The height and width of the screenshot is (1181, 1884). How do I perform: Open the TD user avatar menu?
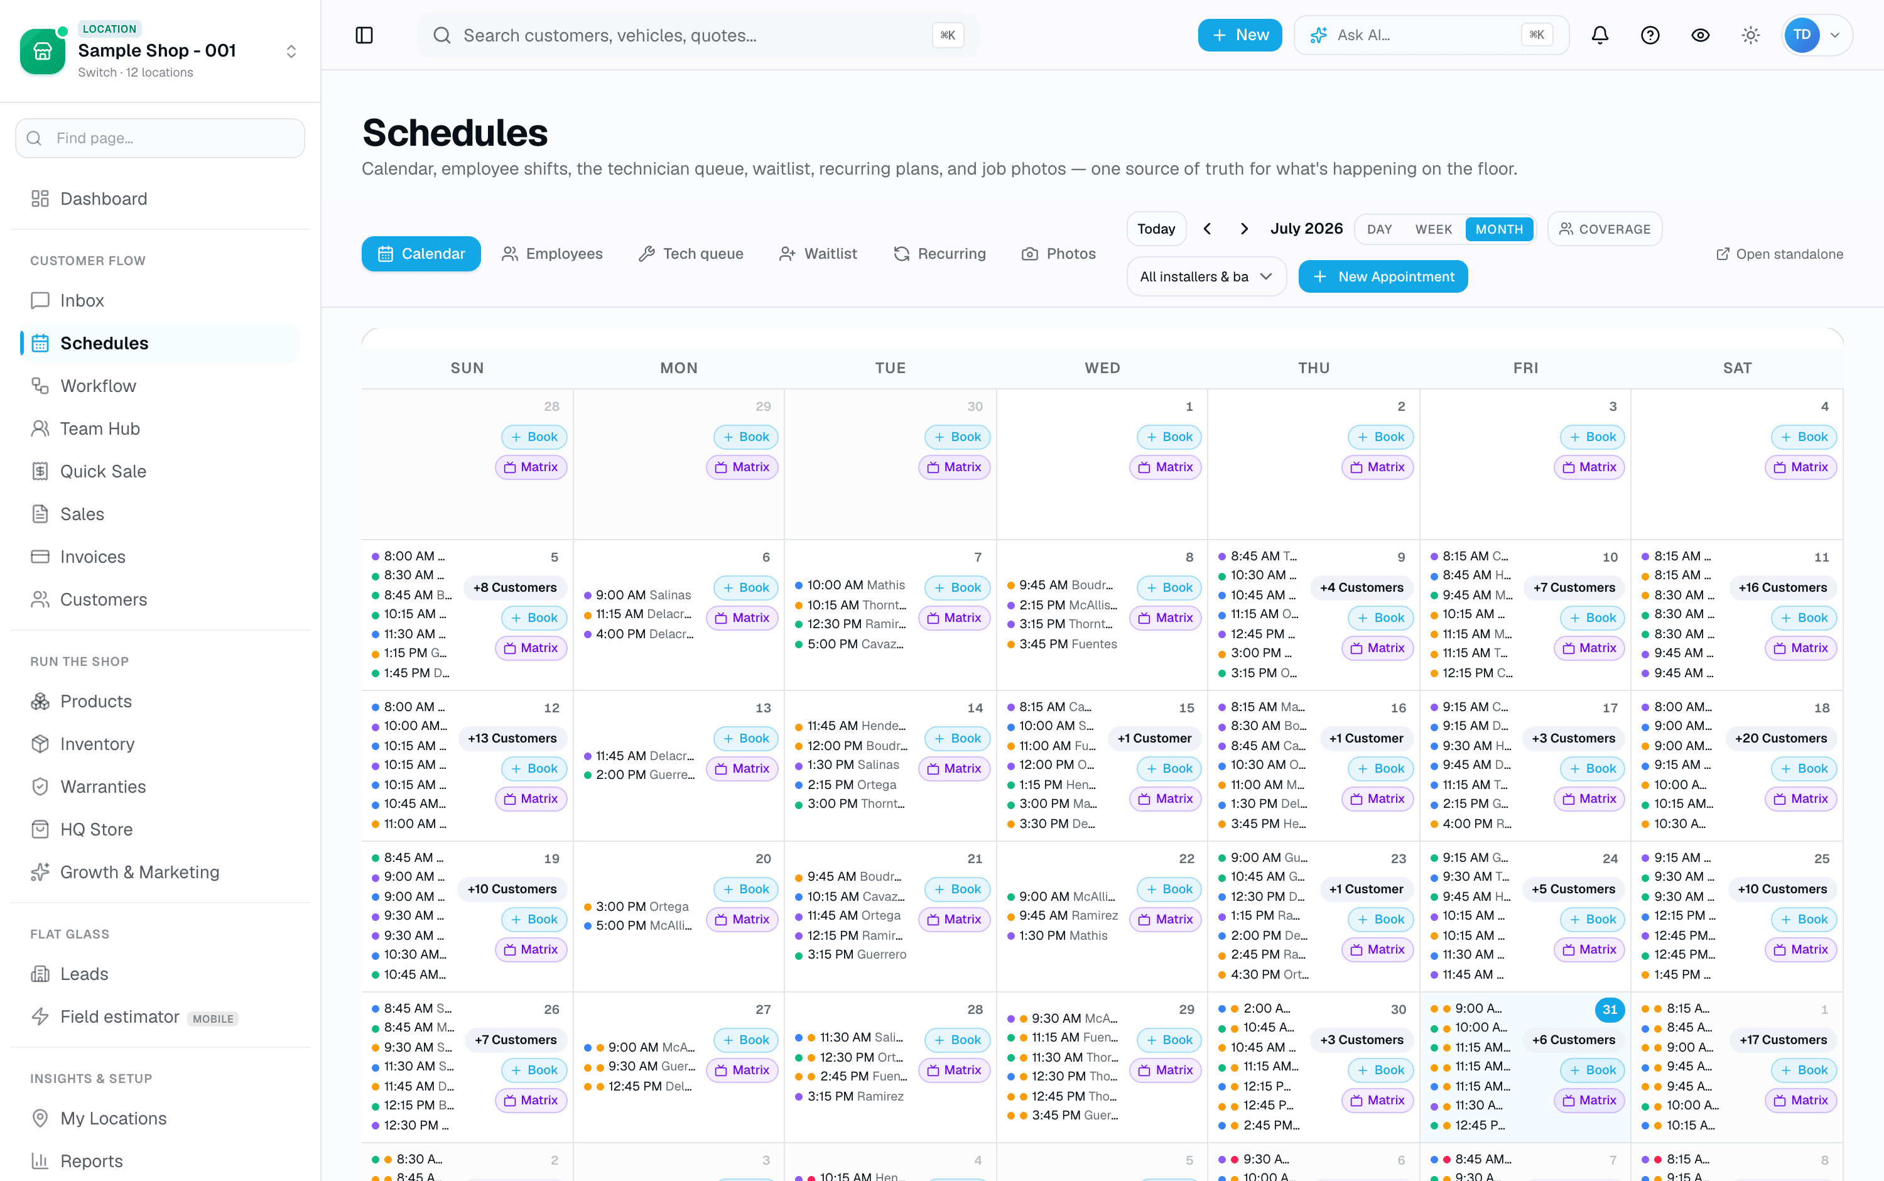(1817, 35)
